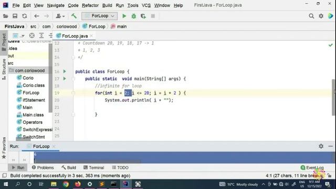
Task: Click the Stop button in toolbar
Action: [x=153, y=16]
